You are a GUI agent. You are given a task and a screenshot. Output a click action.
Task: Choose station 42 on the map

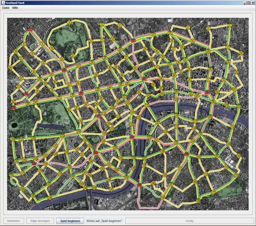(228, 62)
